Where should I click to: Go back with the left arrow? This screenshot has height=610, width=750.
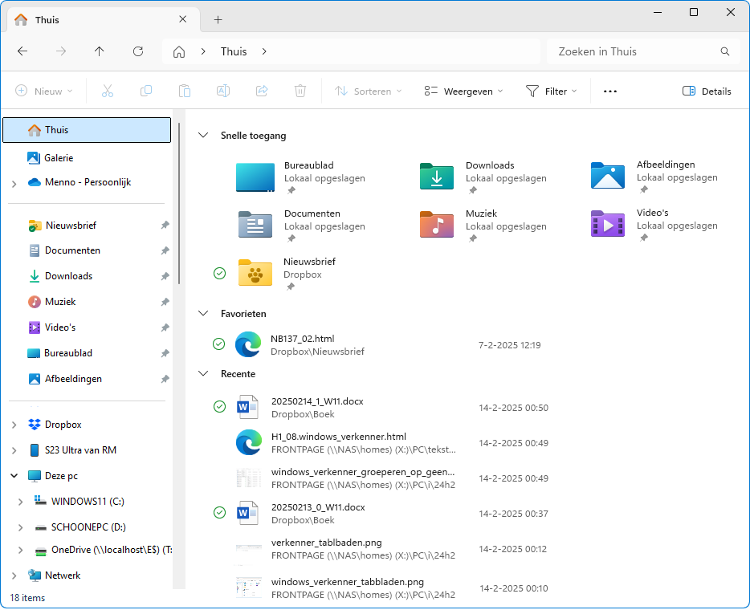point(22,51)
